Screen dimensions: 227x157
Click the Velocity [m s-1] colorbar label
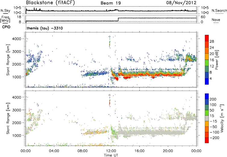click(x=222, y=118)
